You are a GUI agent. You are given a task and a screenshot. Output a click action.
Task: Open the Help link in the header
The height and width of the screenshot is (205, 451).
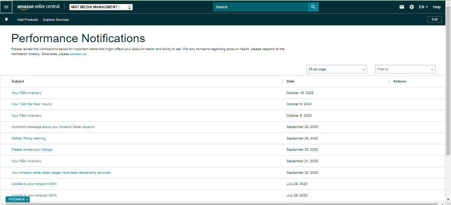[437, 7]
